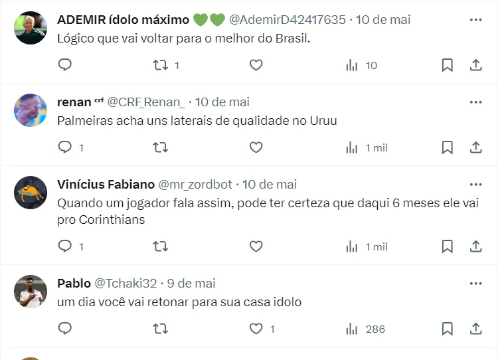Image resolution: width=504 pixels, height=360 pixels.
Task: Like renan's tweet about Palmeiras
Action: coord(256,147)
